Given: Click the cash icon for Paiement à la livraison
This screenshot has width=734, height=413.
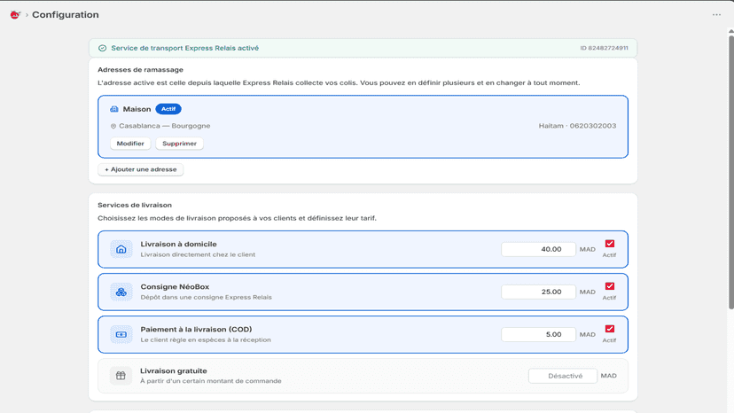Looking at the screenshot, I should point(121,334).
